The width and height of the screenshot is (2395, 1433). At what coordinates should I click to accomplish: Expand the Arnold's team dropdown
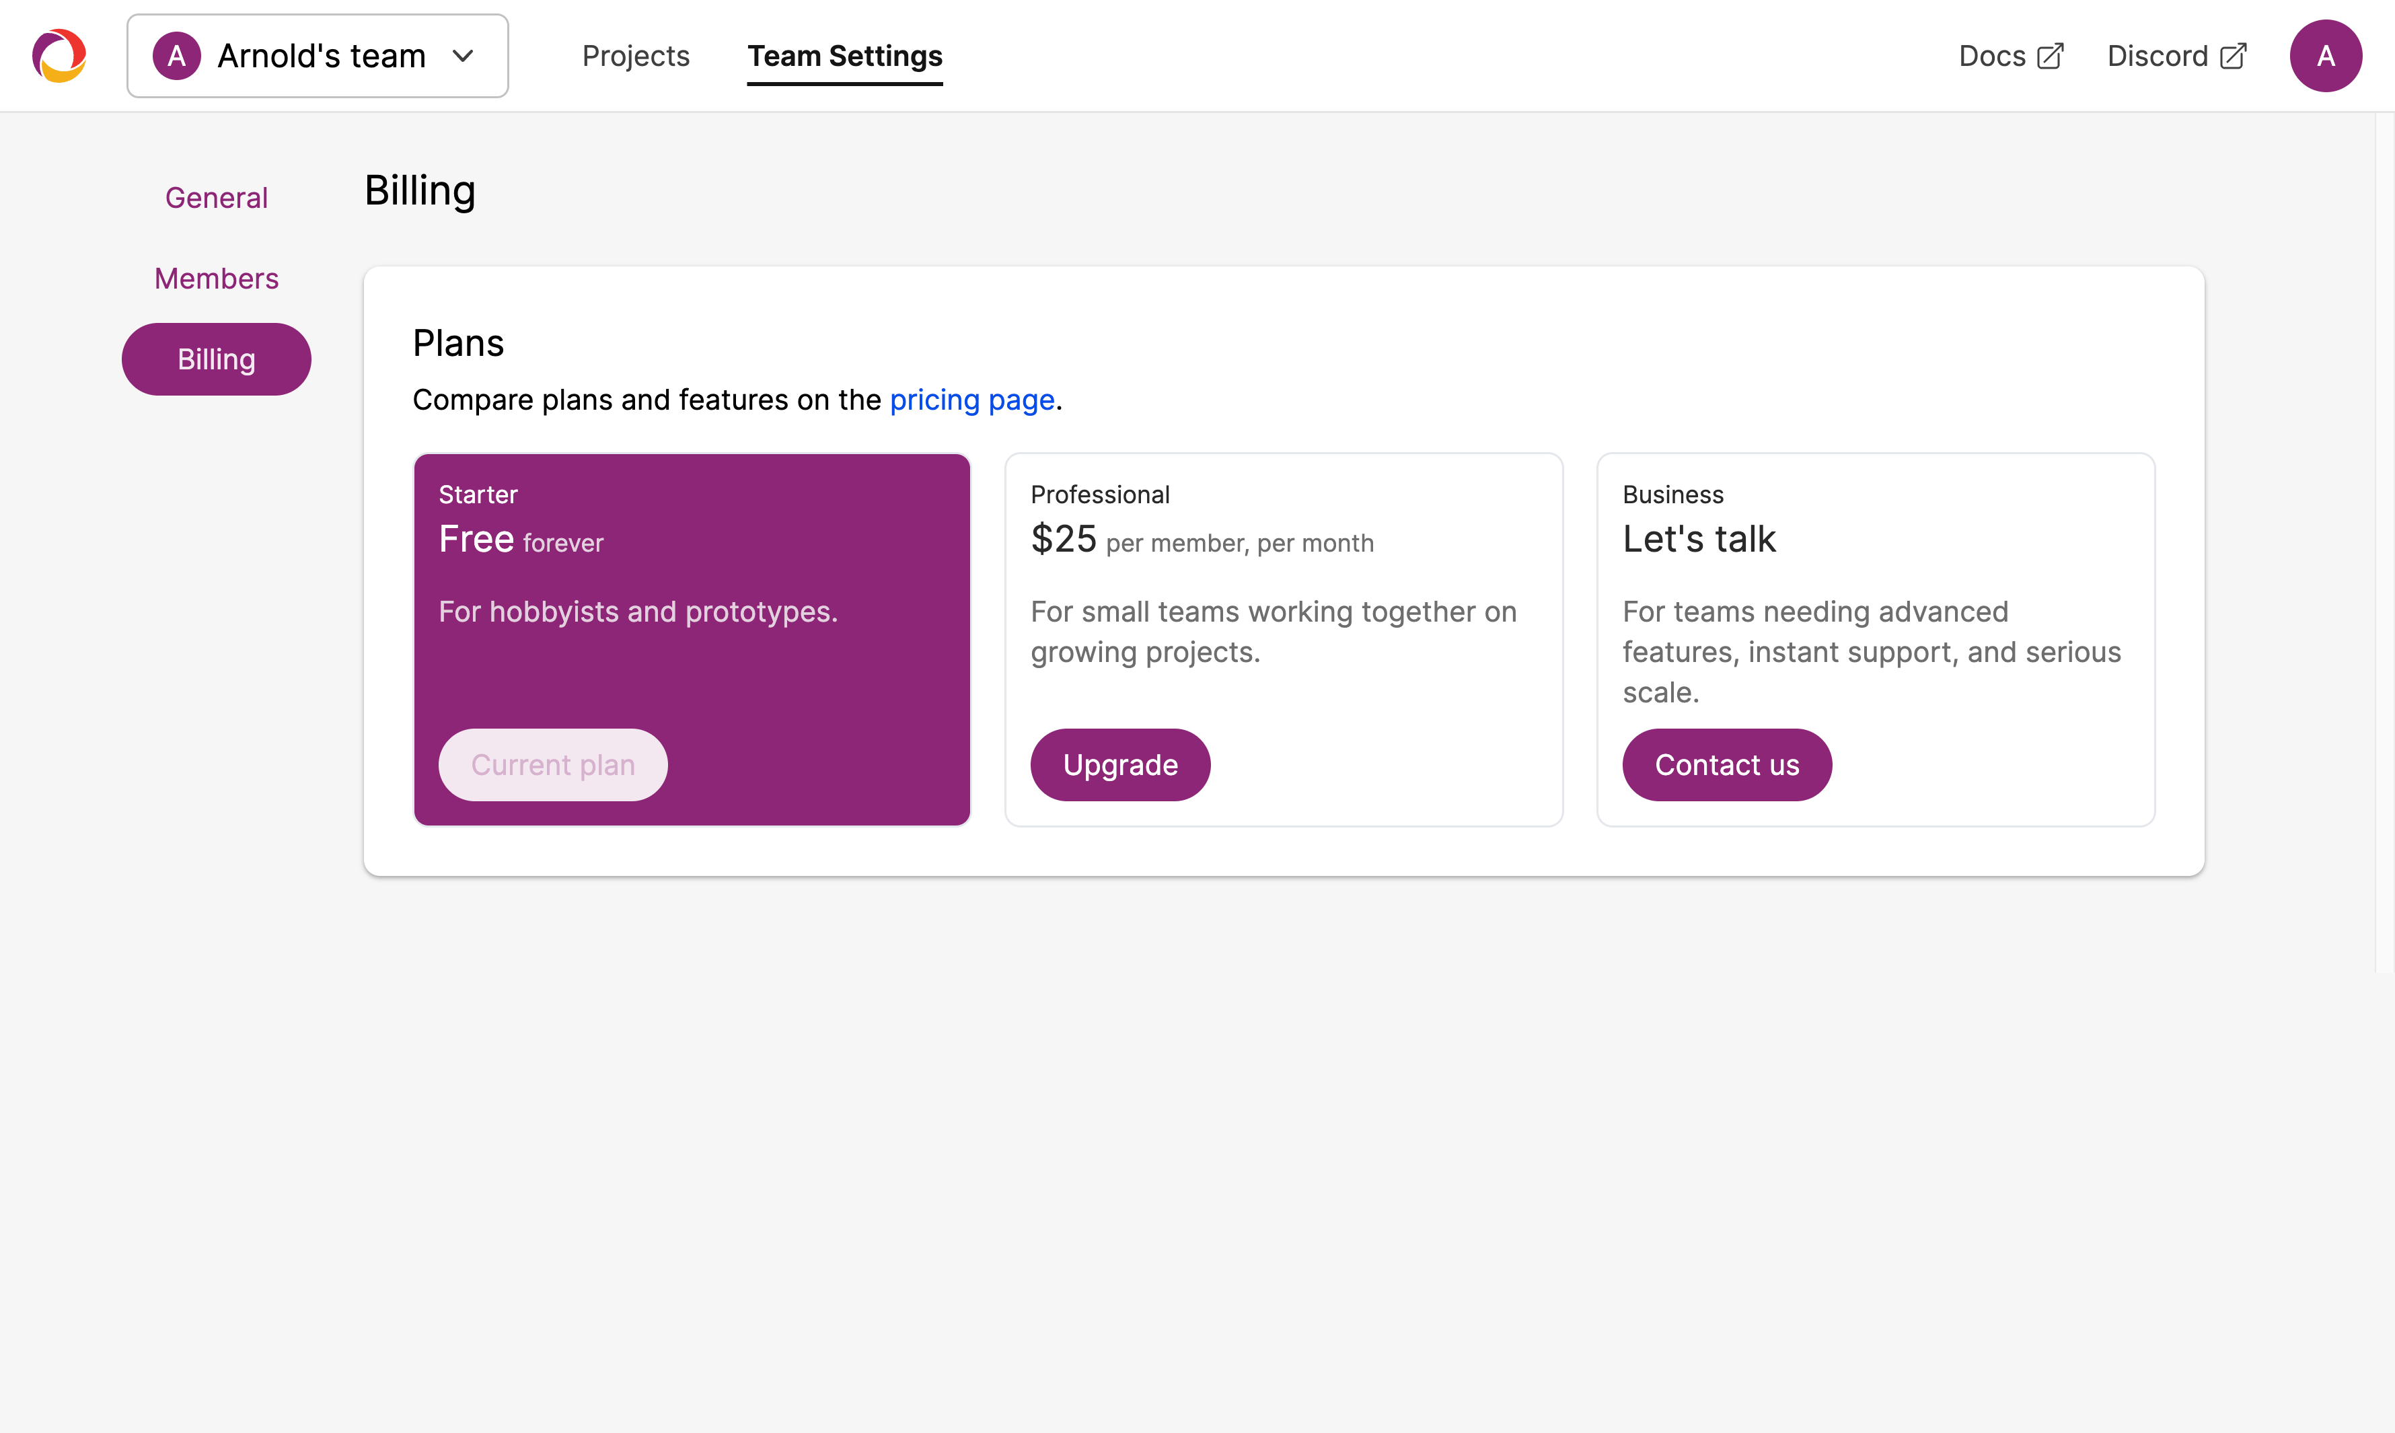322,56
